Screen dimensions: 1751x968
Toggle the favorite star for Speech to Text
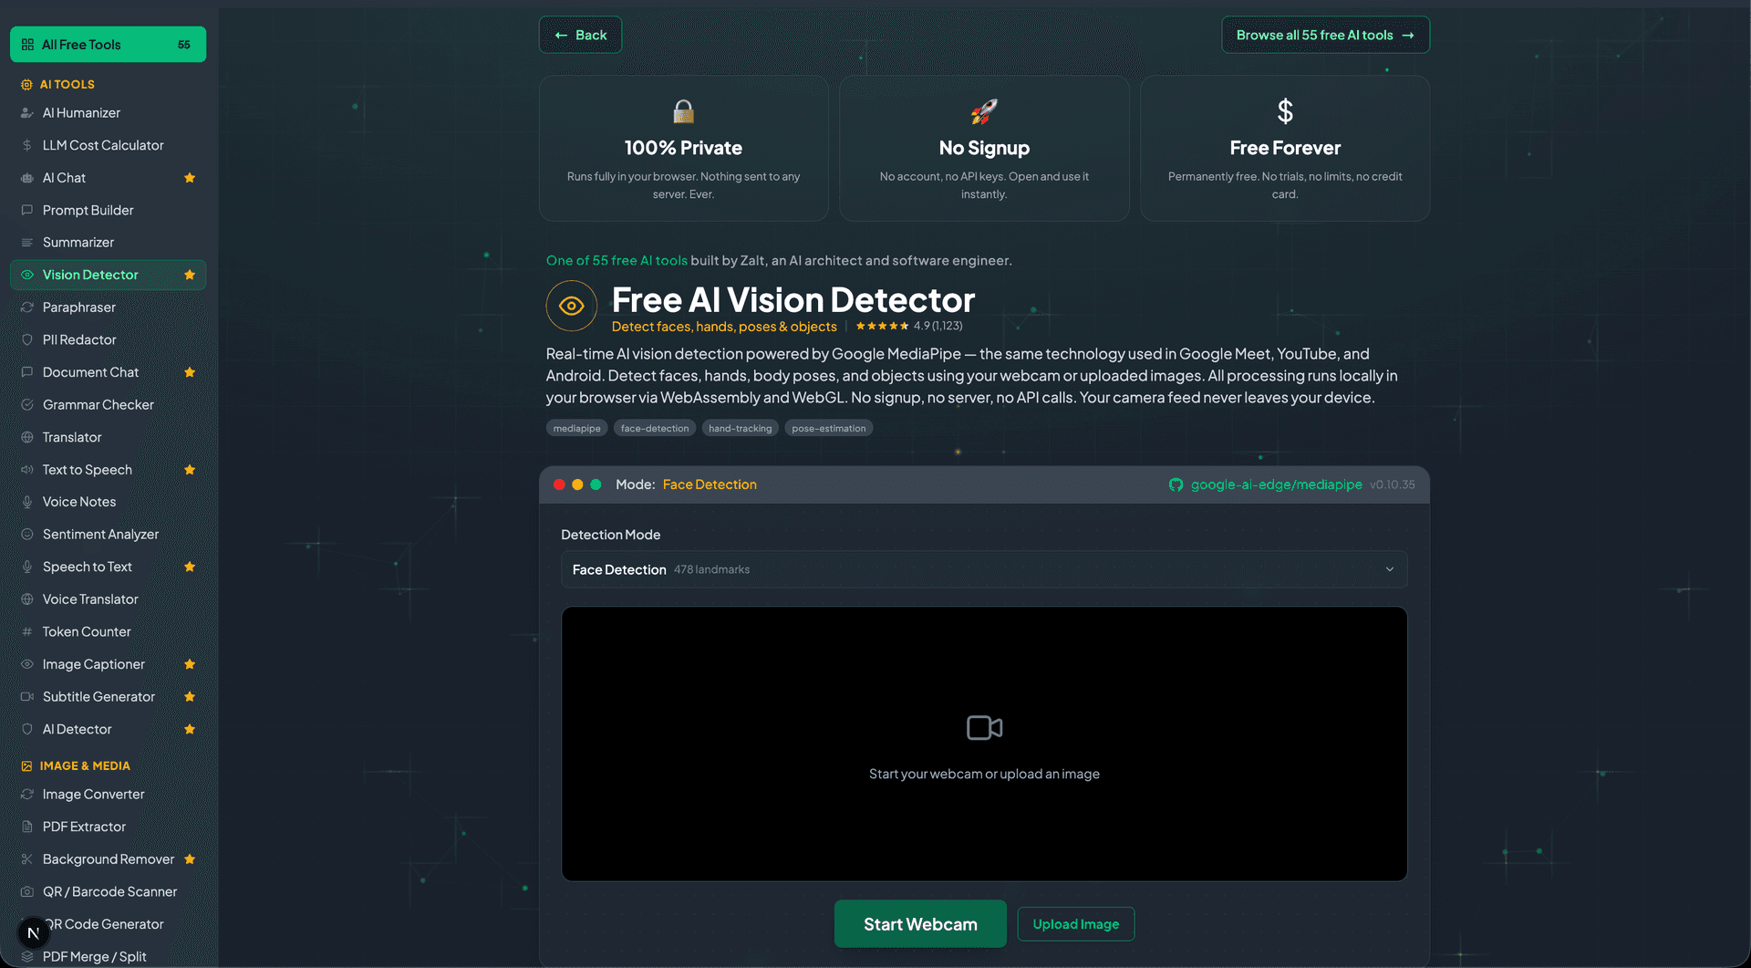(190, 567)
